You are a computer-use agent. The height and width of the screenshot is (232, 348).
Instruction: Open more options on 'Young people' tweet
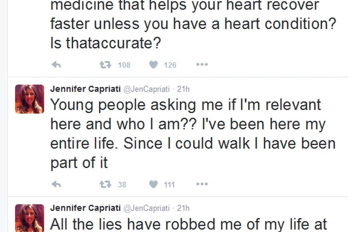pyautogui.click(x=202, y=184)
